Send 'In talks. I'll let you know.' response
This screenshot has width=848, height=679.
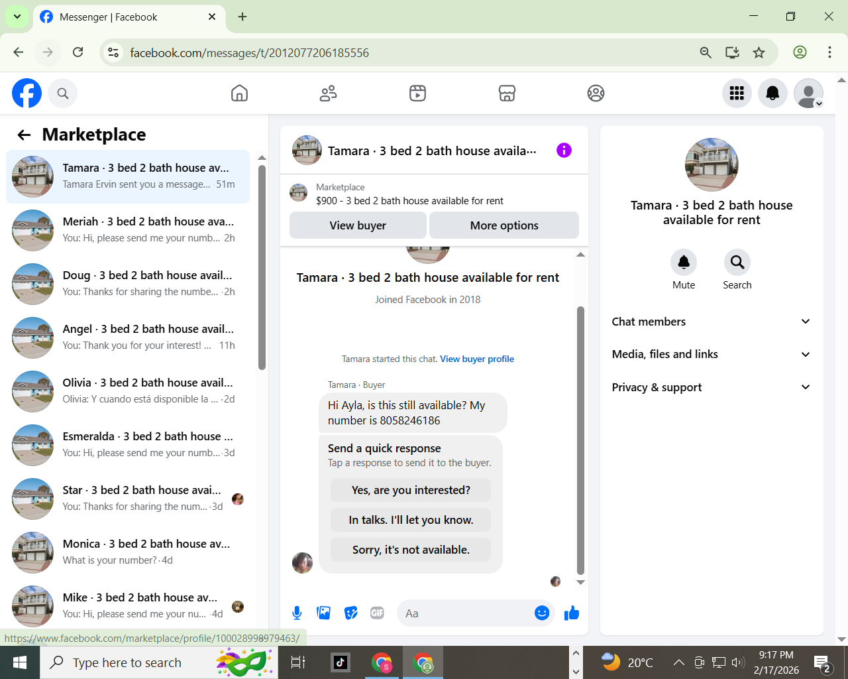tap(411, 520)
